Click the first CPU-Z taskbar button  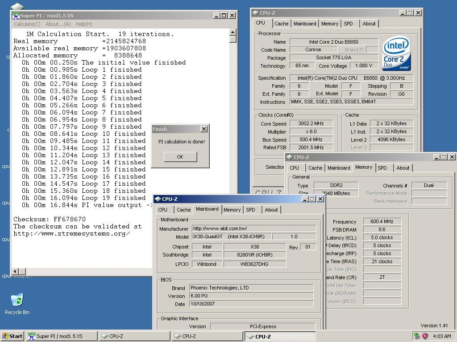tap(134, 336)
